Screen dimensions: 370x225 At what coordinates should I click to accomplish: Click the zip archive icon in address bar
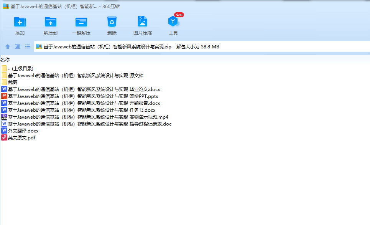tap(39, 46)
